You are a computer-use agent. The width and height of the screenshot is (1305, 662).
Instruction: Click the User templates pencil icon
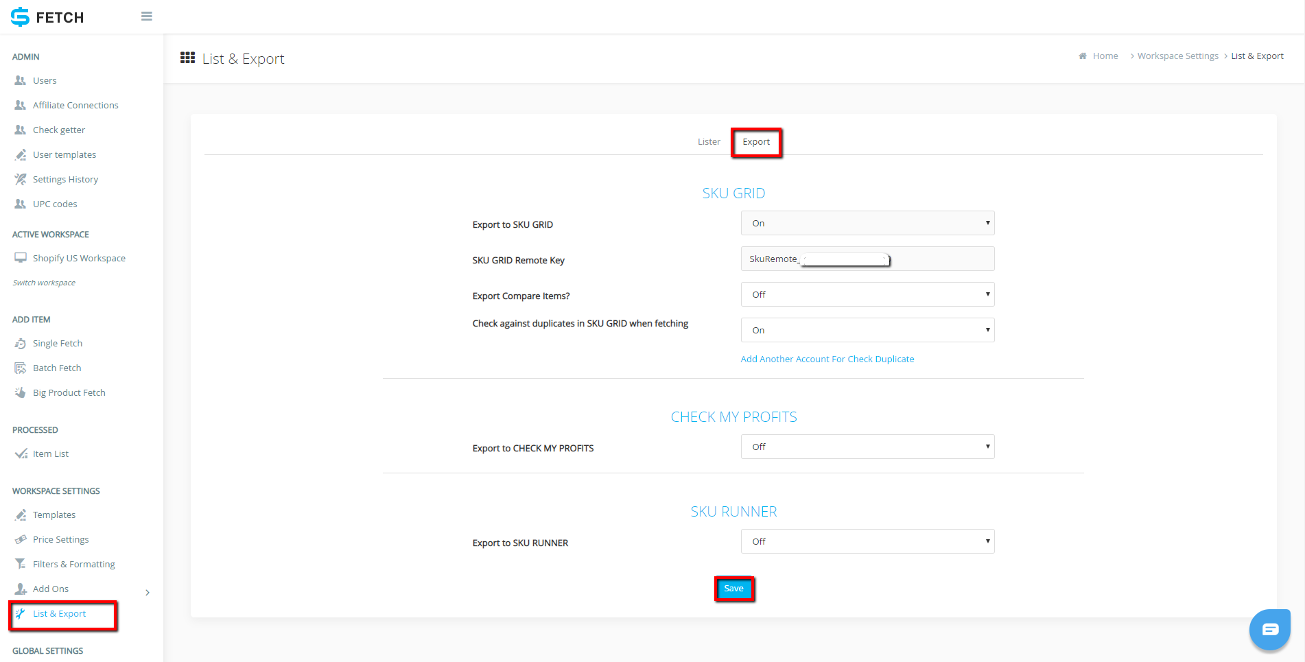pyautogui.click(x=21, y=154)
